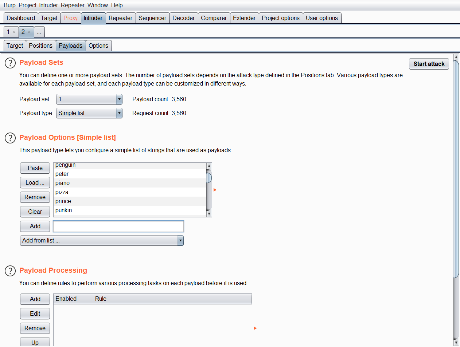Switch to the top-level Target tab
Screen dimensions: 460x347
point(49,18)
